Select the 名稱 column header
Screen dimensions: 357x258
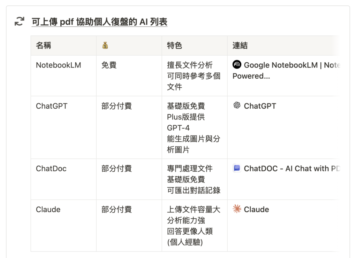point(63,46)
